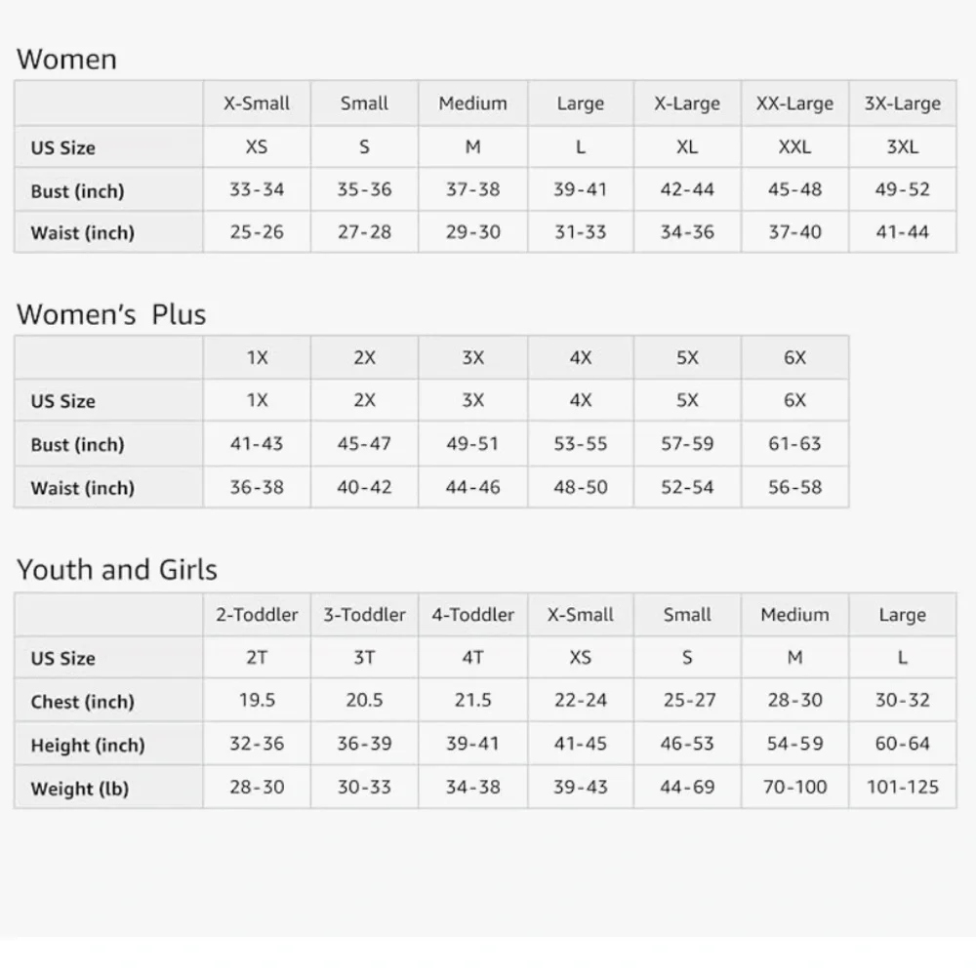The width and height of the screenshot is (976, 976).
Task: Select the 4T US Size cell
Action: [x=472, y=657]
